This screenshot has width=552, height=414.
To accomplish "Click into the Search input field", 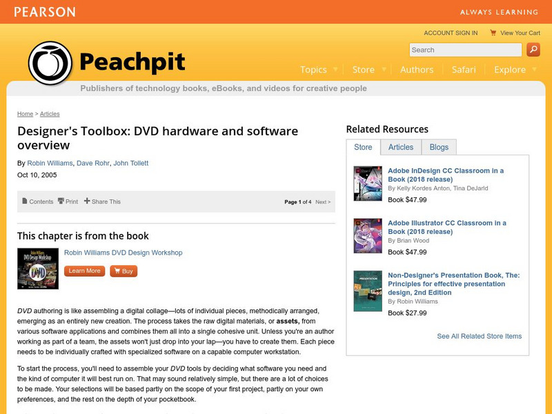I will (465, 50).
